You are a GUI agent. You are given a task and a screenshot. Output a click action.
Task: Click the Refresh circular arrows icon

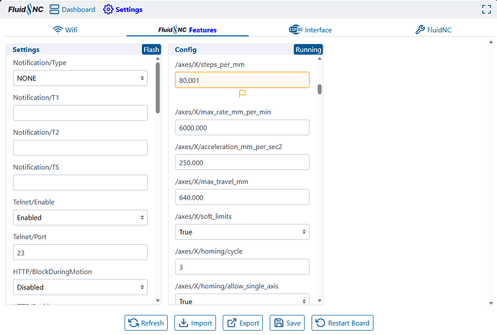133,323
